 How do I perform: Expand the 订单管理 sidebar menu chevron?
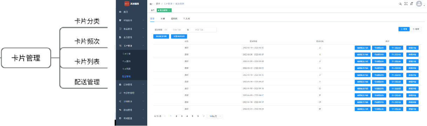tap(143, 85)
